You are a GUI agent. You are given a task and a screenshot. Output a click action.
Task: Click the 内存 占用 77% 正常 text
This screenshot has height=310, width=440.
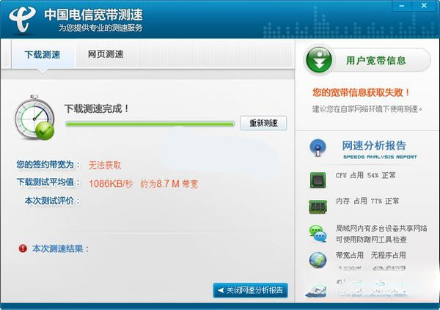[x=367, y=201]
